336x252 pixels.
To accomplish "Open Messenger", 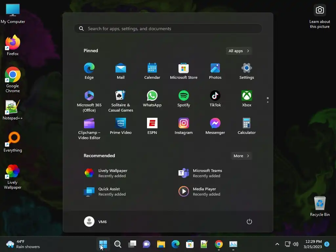I will pyautogui.click(x=215, y=127).
